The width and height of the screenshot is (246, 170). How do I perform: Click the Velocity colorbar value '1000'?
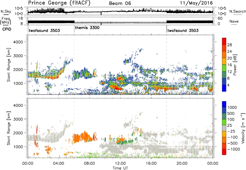click(x=232, y=107)
